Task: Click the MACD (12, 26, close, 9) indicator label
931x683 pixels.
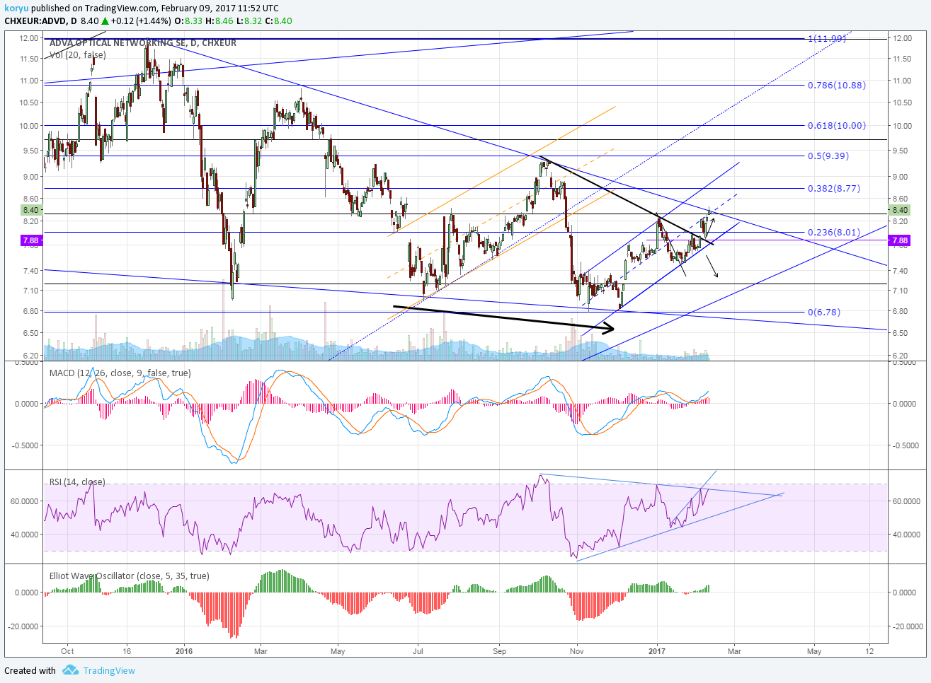Action: point(120,373)
